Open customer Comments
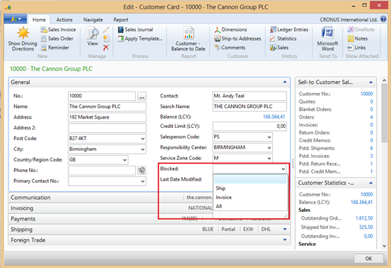The image size is (391, 268). click(230, 48)
